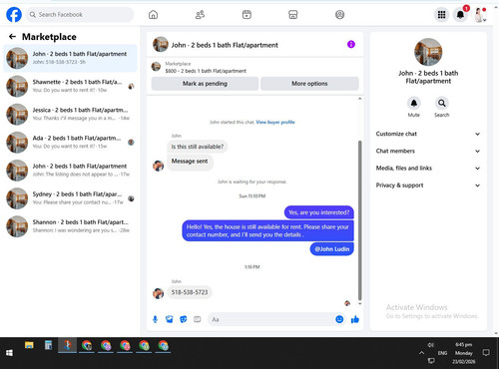Image resolution: width=499 pixels, height=369 pixels.
Task: Open John conversation about listing not appearing
Action: (70, 171)
